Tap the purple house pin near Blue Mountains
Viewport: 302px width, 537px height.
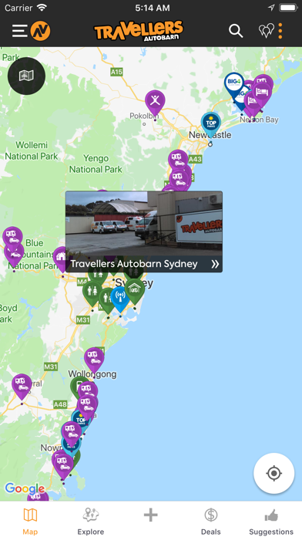(60, 258)
